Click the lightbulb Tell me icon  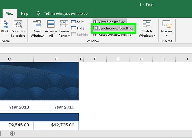pyautogui.click(x=39, y=13)
